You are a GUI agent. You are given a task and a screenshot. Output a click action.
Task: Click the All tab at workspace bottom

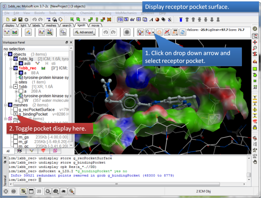[7, 151]
